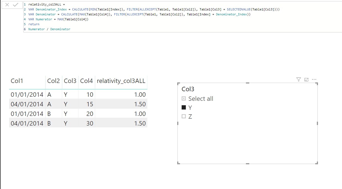Image resolution: width=342 pixels, height=189 pixels.
Task: Click slicer top-left corner handle
Action: point(178,84)
